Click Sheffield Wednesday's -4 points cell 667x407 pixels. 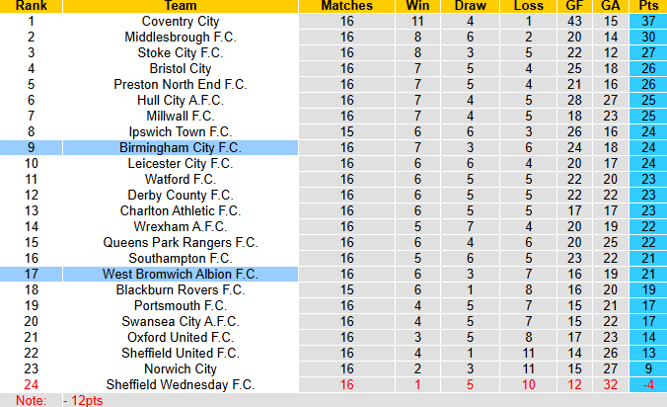tap(647, 384)
